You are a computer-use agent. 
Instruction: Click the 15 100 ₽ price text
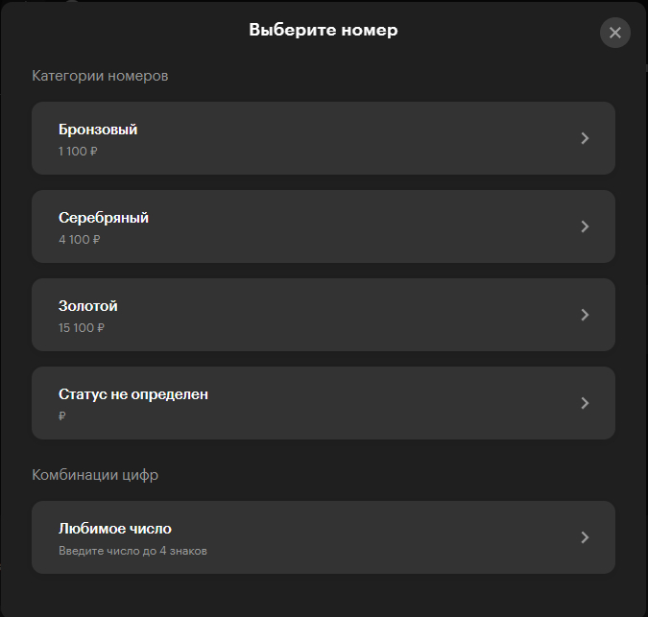pos(82,328)
